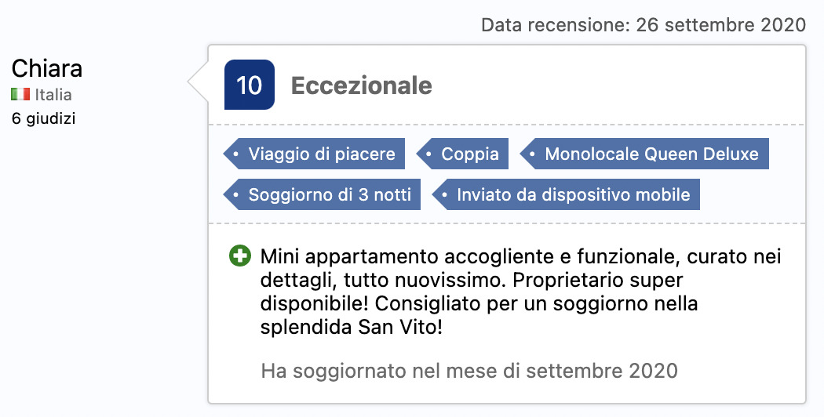Select the Coppia tag
Viewport: 824px width, 417px height.
(462, 154)
